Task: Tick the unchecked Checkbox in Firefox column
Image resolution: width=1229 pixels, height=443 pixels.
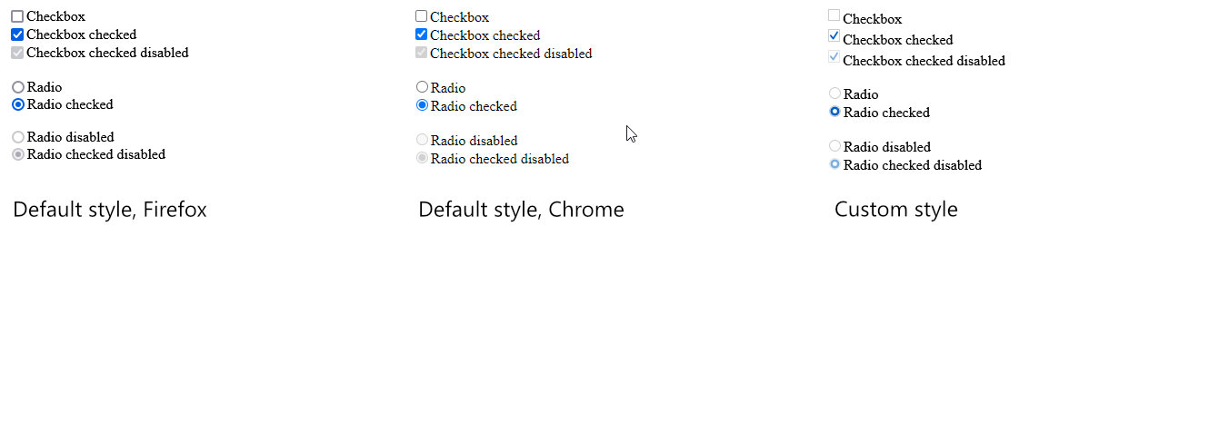Action: pos(17,16)
